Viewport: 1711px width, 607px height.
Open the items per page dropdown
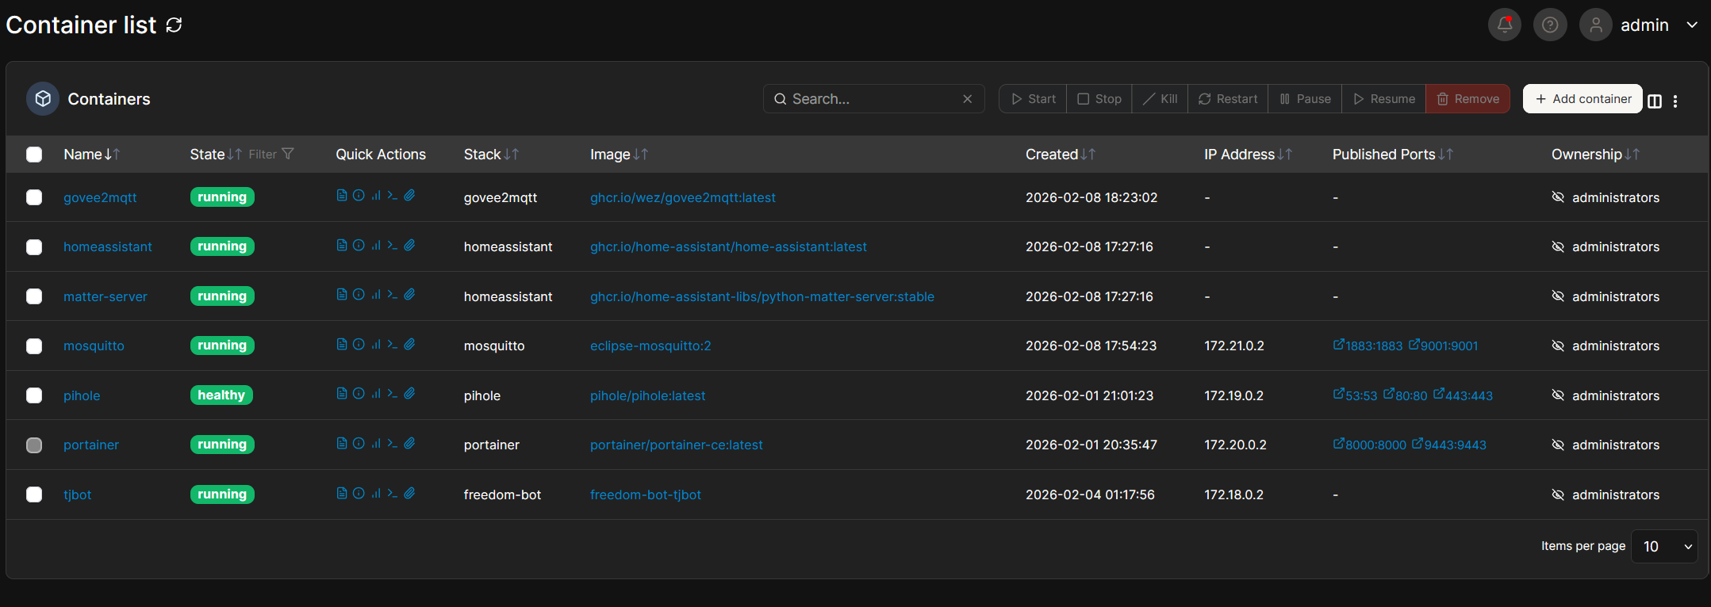(1664, 547)
